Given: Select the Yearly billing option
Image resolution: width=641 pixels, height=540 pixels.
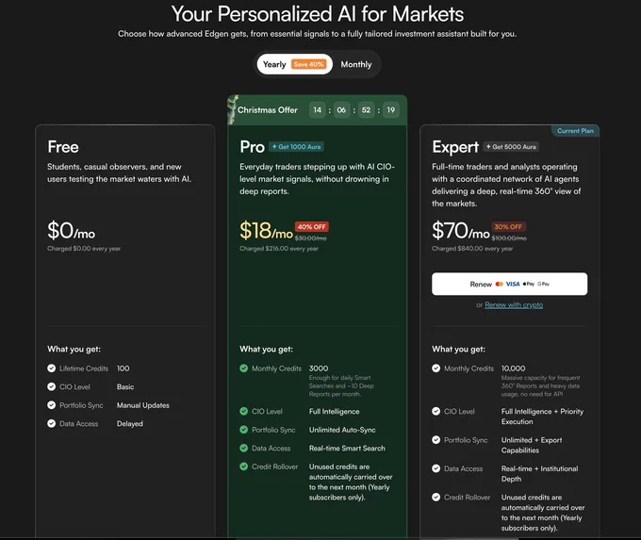Looking at the screenshot, I should pyautogui.click(x=294, y=64).
